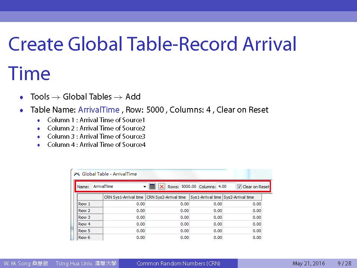This screenshot has width=357, height=268.
Task: Select the Row 6 header
Action: point(84,237)
